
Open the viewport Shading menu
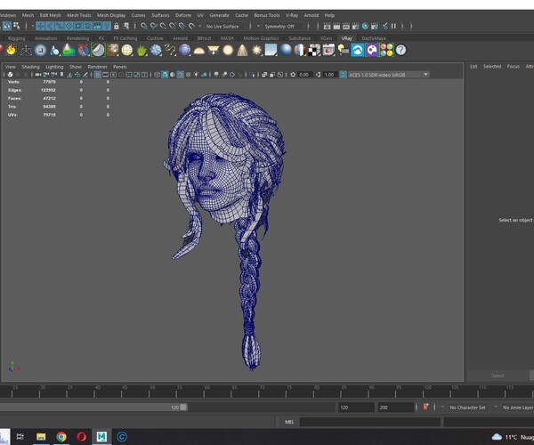coord(30,67)
